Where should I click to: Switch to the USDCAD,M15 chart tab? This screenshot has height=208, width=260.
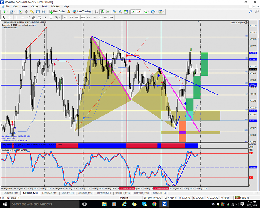11,193
